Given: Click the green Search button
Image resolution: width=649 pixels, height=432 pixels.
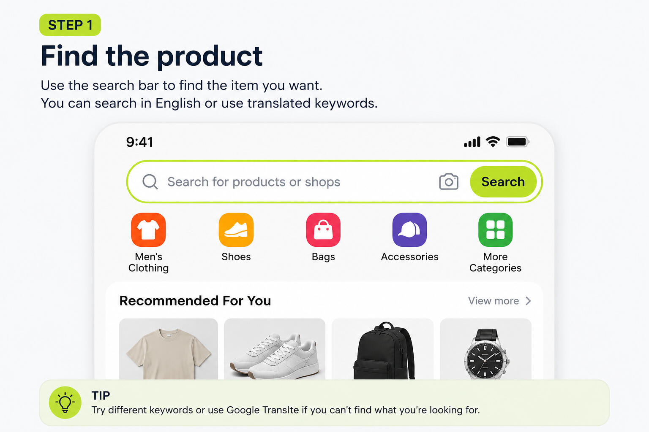Looking at the screenshot, I should tap(503, 181).
